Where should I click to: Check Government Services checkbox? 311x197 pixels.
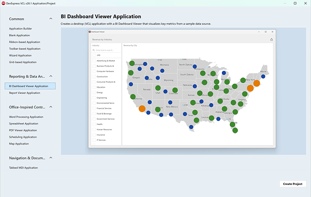click(x=94, y=119)
